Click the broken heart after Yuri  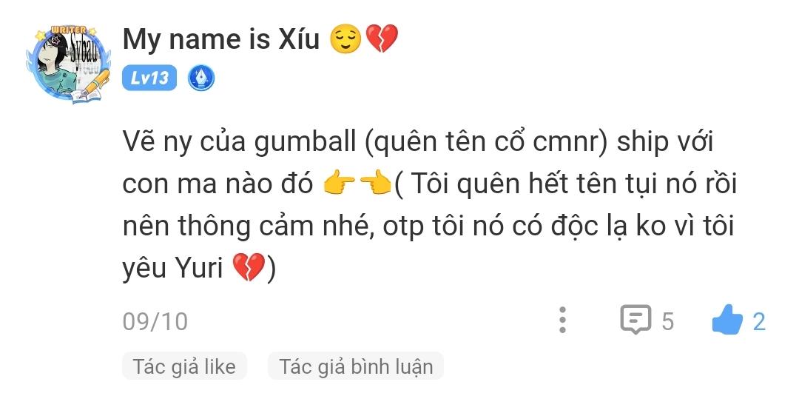coord(248,268)
